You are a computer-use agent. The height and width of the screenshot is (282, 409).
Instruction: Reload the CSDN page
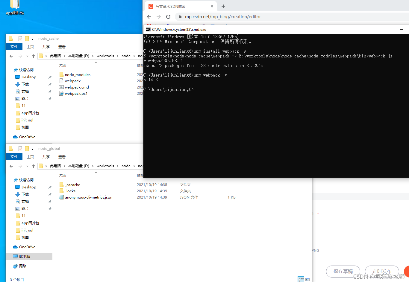point(168,17)
